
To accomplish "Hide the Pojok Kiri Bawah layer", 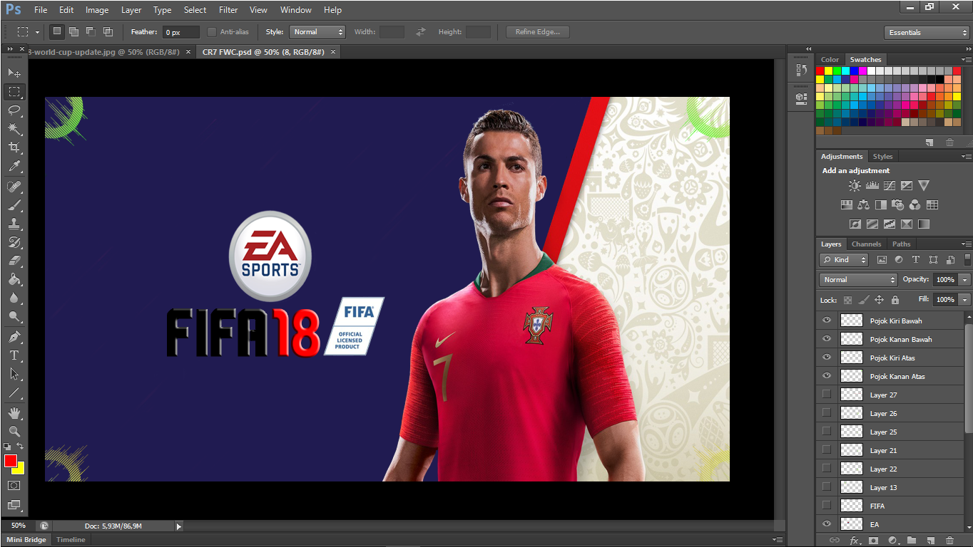I will pyautogui.click(x=827, y=321).
